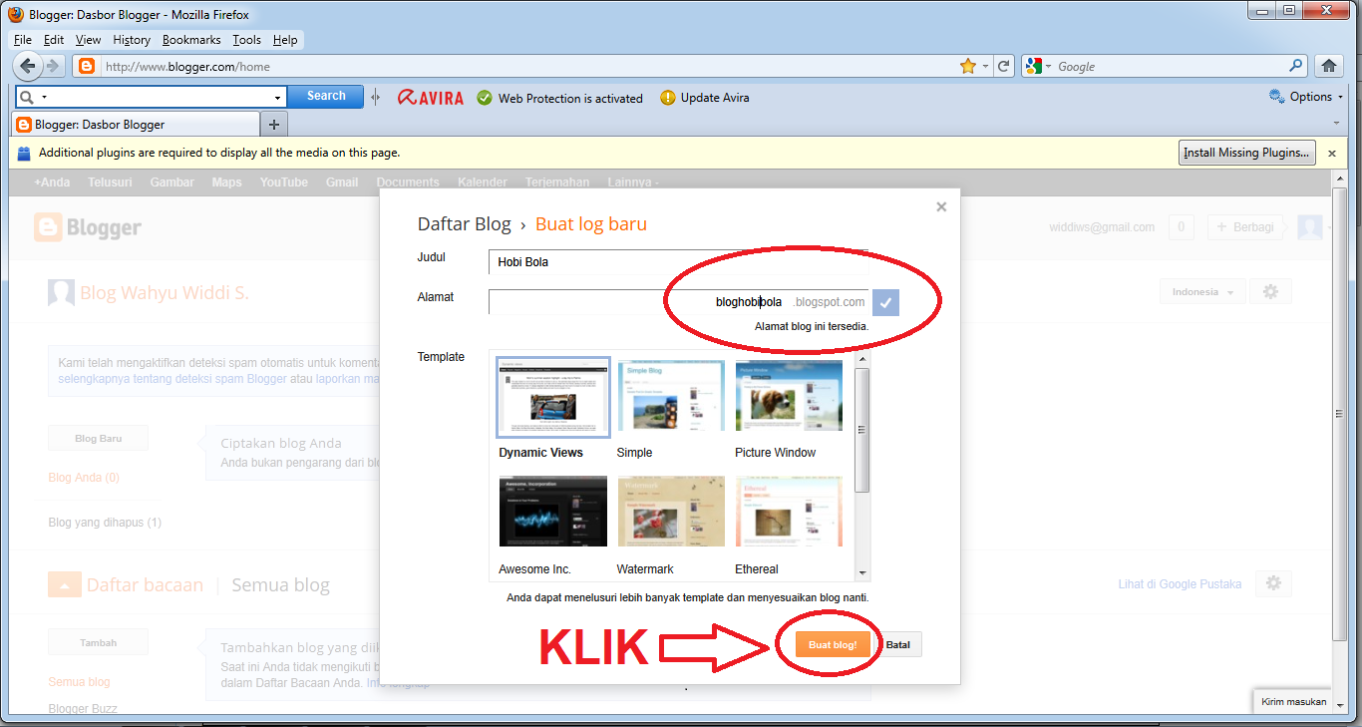Bookmark page with the star icon

click(967, 66)
